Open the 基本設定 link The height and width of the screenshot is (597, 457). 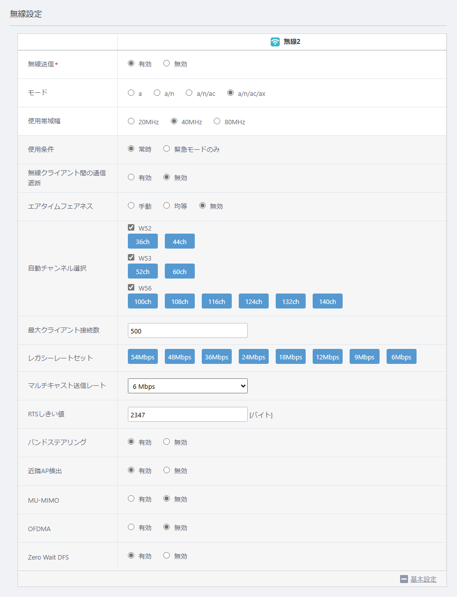tap(424, 579)
